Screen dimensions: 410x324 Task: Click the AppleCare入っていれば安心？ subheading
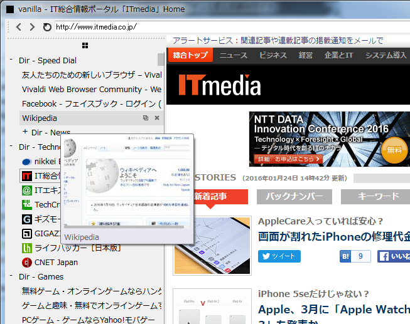(320, 221)
